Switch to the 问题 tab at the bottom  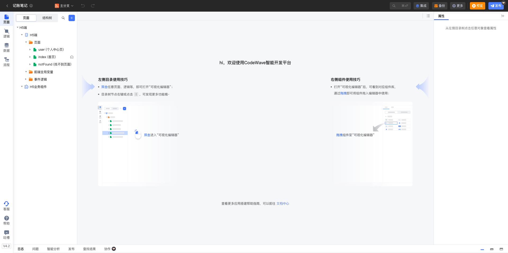coord(35,249)
